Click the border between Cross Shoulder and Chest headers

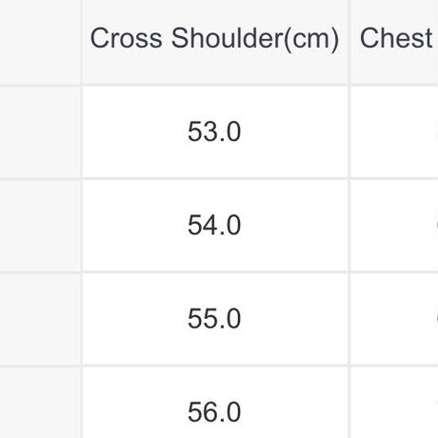point(349,42)
